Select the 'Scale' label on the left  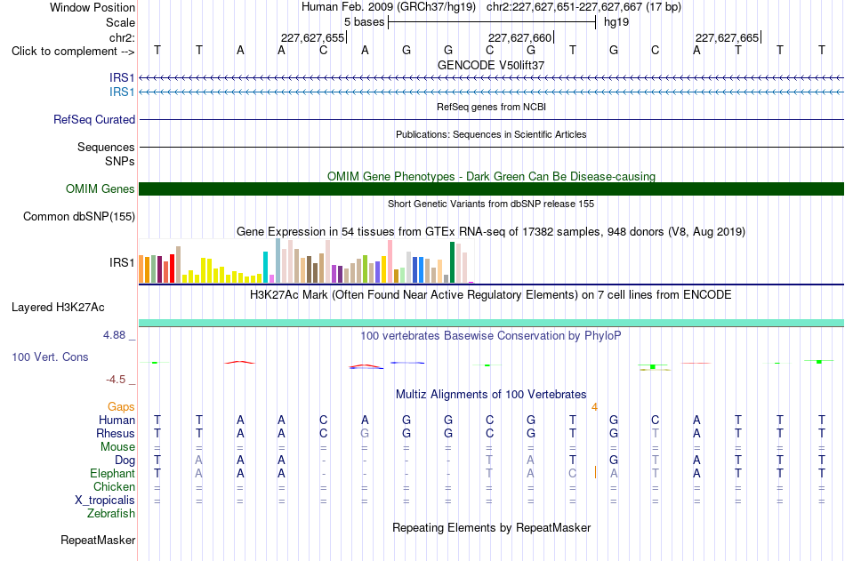tap(120, 22)
